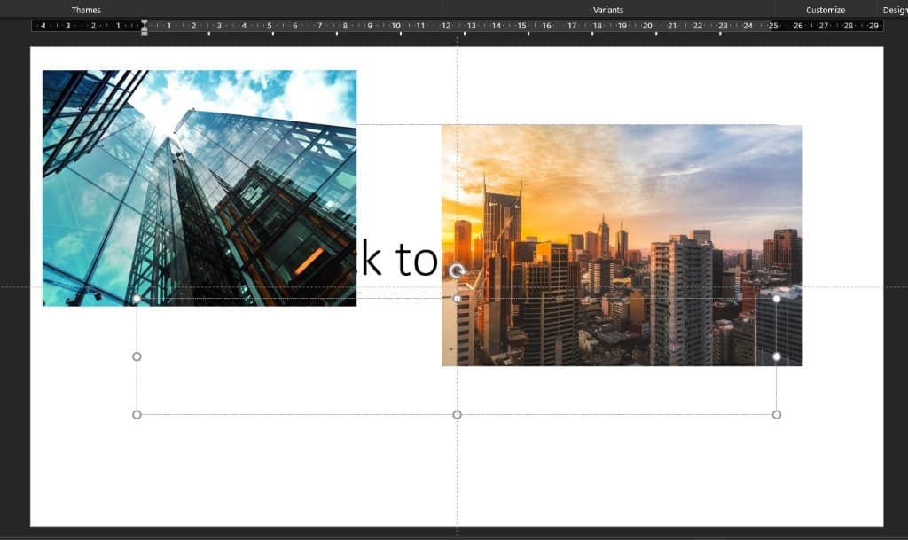Click the Designer group label at the far right
908x540 pixels.
(894, 10)
